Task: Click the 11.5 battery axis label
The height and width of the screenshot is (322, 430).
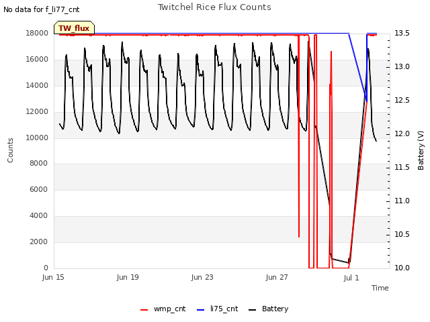Action: point(402,168)
